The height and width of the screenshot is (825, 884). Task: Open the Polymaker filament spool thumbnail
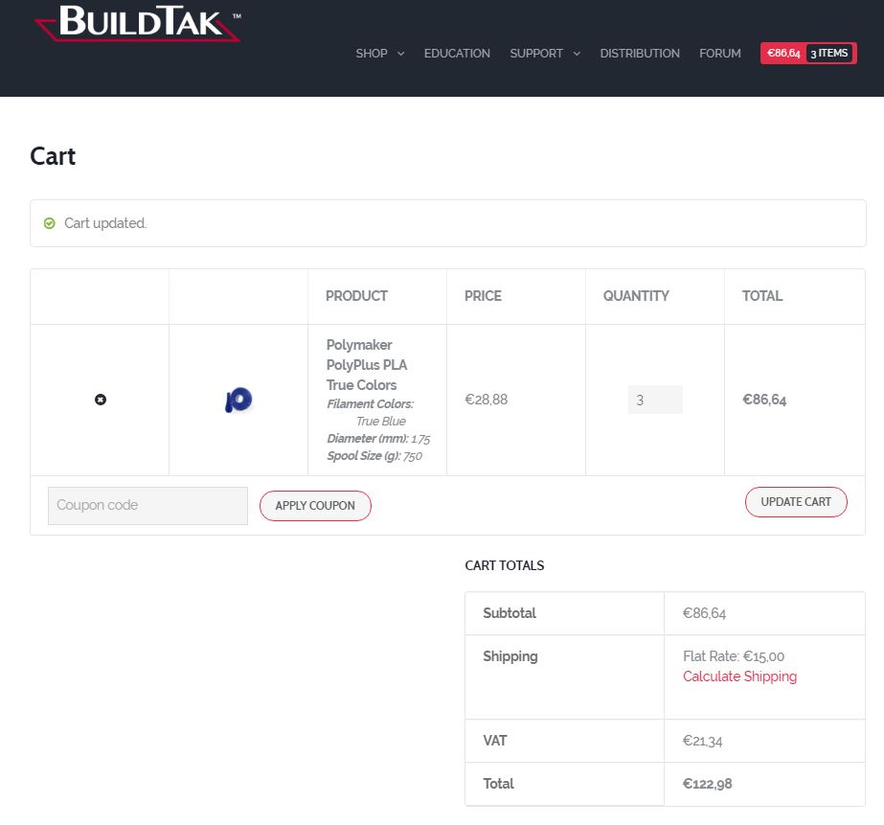(x=238, y=400)
